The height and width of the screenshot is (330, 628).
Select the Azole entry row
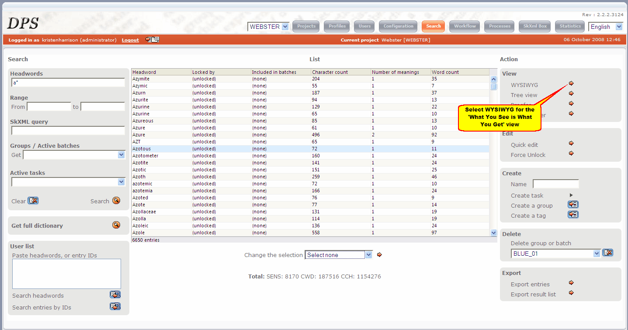[310, 233]
